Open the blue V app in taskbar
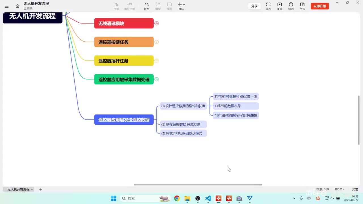Screen dimensions: 363x204 250,198
